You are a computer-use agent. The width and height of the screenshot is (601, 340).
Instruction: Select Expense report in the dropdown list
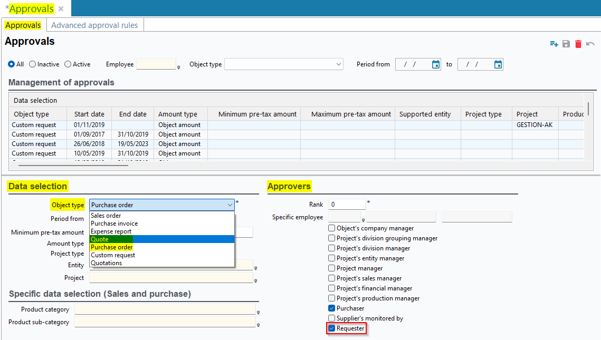(x=111, y=231)
